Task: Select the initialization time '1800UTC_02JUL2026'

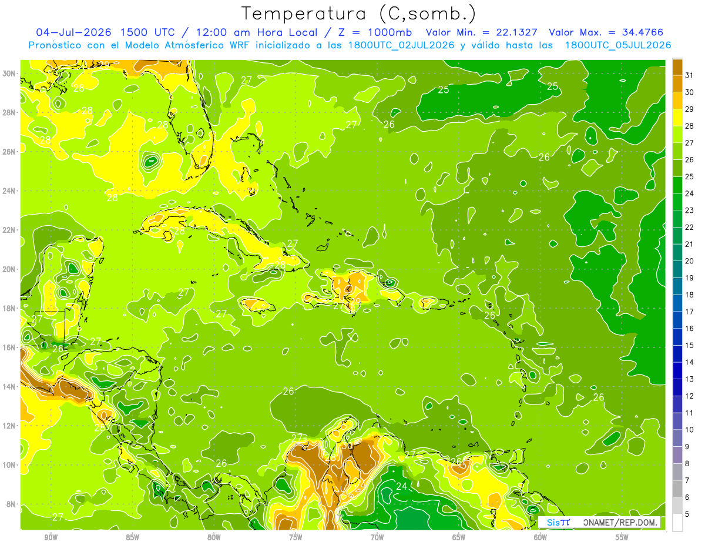Action: [x=401, y=45]
